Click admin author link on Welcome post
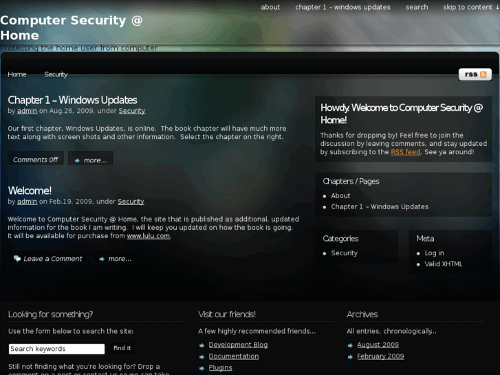The image size is (500, 375). (27, 202)
